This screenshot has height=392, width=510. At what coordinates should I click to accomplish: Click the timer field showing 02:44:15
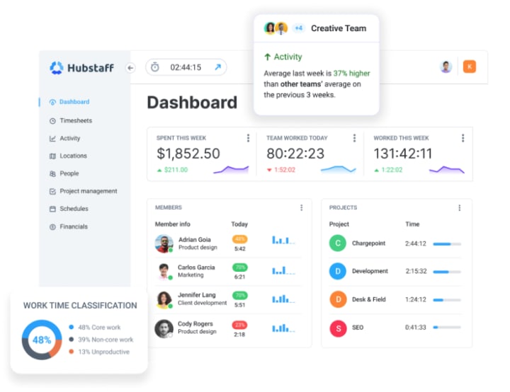click(186, 67)
